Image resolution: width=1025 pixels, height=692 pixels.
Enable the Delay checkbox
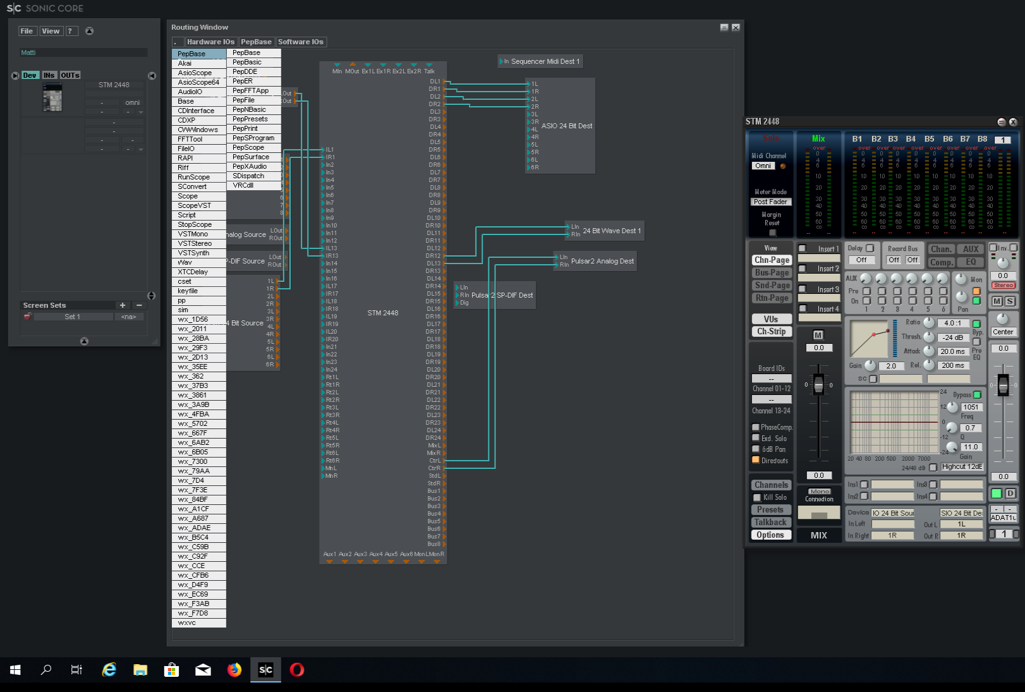click(870, 248)
